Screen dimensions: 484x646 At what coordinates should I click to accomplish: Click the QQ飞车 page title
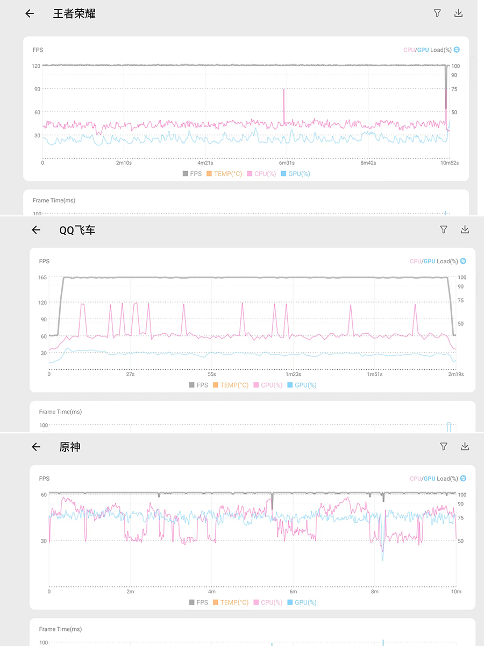pos(77,230)
